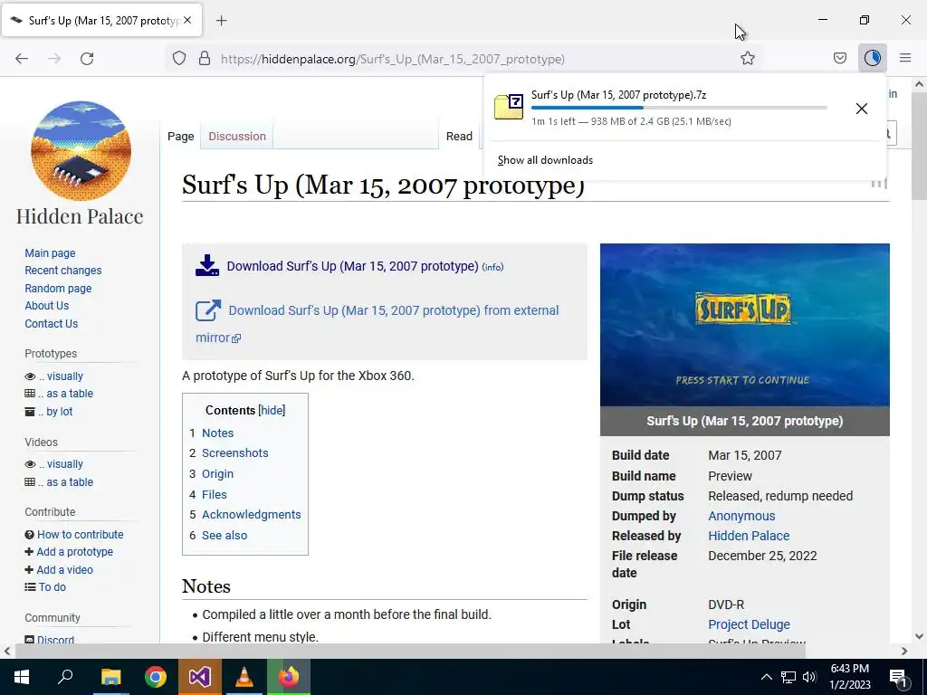Click Add a video link
The image size is (927, 695).
click(x=64, y=570)
